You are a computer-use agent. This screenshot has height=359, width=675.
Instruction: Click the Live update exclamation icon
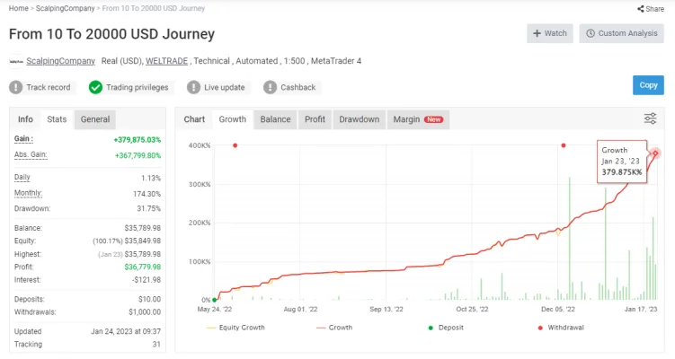click(194, 87)
